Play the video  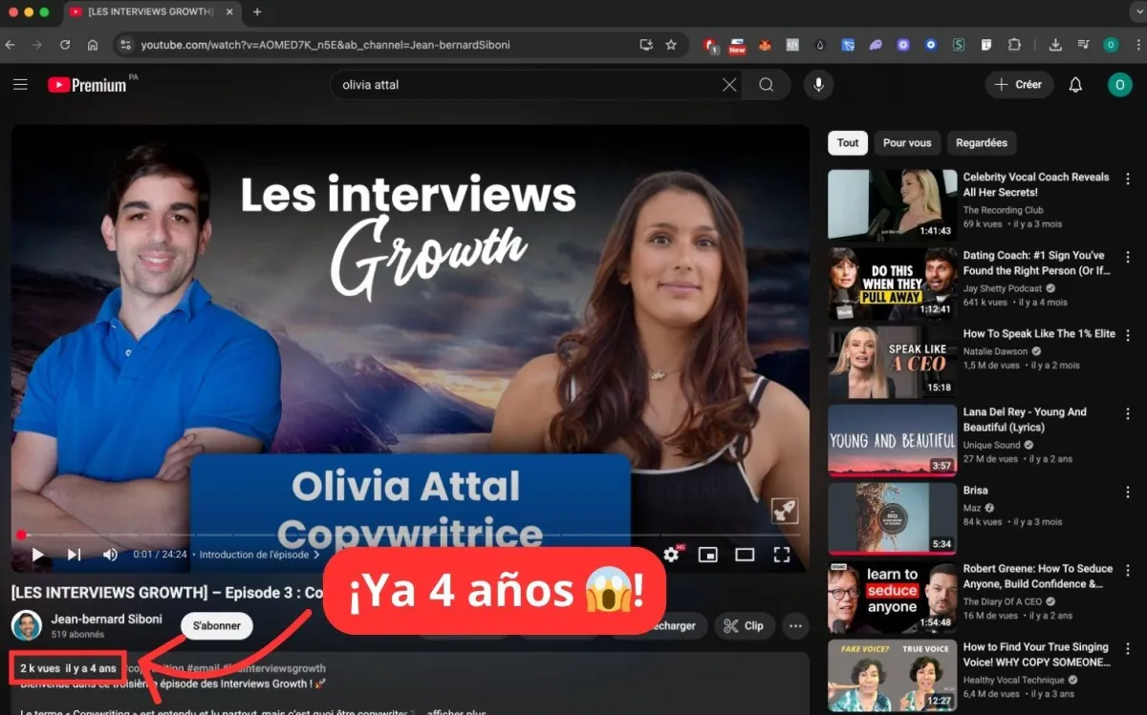click(x=37, y=555)
